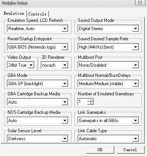This screenshot has height=156, width=147.
Task: Increase Number of Emulated Gameboys
Action: [91, 100]
